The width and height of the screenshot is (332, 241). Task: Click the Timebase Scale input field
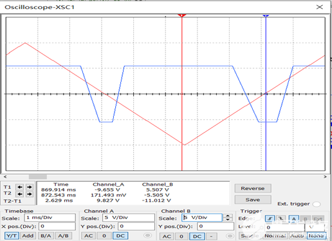point(50,218)
